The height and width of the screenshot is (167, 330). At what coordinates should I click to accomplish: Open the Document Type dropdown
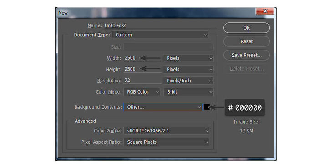click(x=160, y=35)
